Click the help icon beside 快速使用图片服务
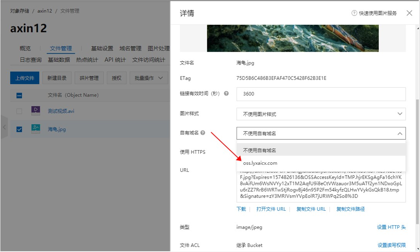Image resolution: width=420 pixels, height=252 pixels. (354, 13)
